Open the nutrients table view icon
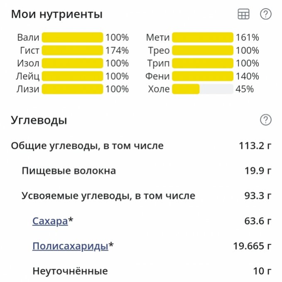Image resolution: width=282 pixels, height=282 pixels. [243, 14]
